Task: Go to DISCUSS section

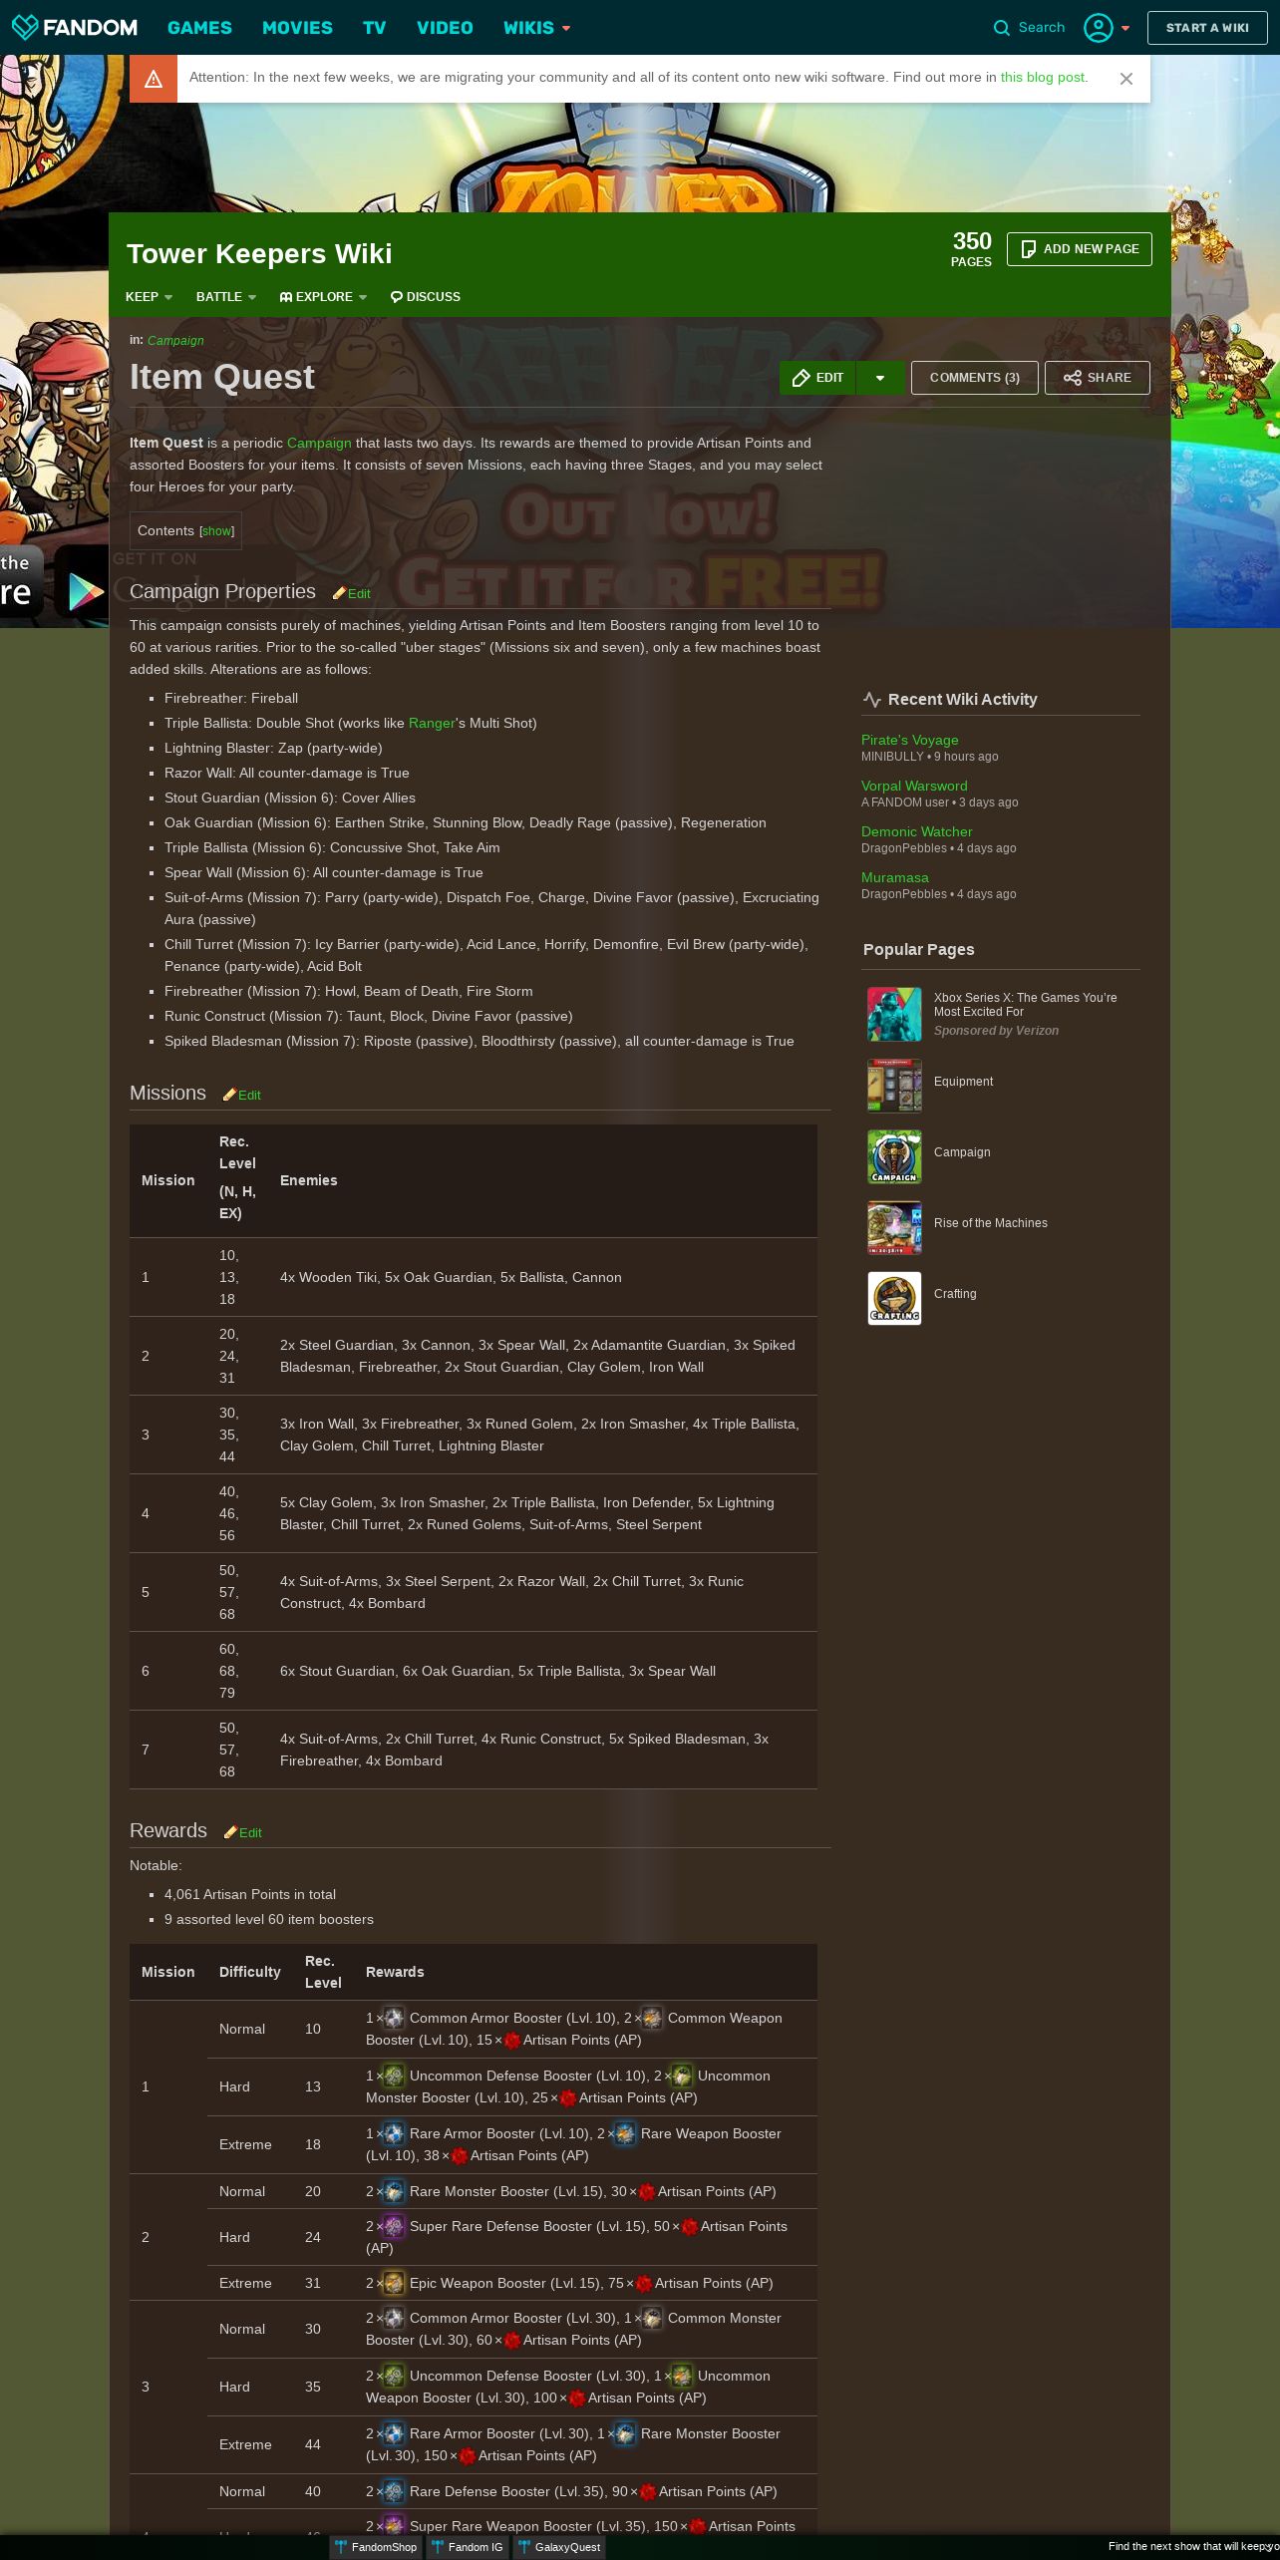Action: pyautogui.click(x=425, y=297)
